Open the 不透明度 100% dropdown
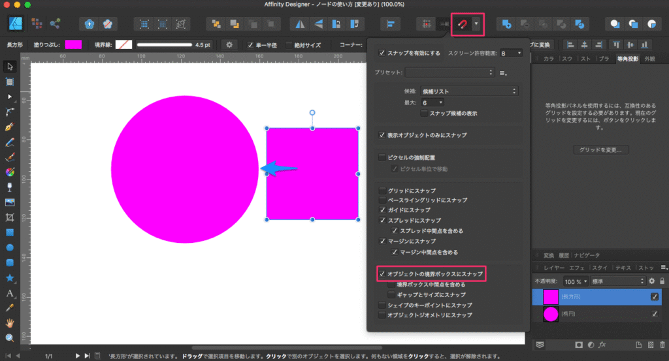This screenshot has height=361, width=669. click(575, 281)
